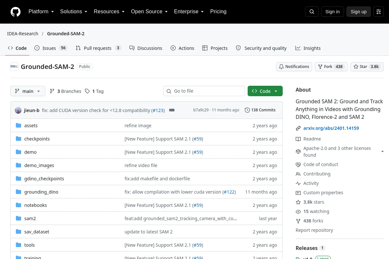Switch to the Issues tab
Viewport: 389px width, 259px height.
click(51, 48)
